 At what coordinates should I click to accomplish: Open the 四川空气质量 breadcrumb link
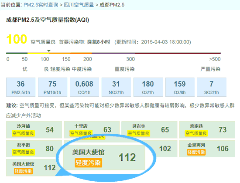[x=79, y=5]
